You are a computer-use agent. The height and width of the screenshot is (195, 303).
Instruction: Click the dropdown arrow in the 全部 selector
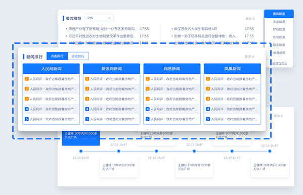click(x=109, y=18)
